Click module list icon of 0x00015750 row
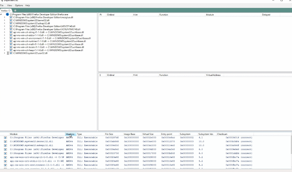292x172 pixels. tap(5, 153)
